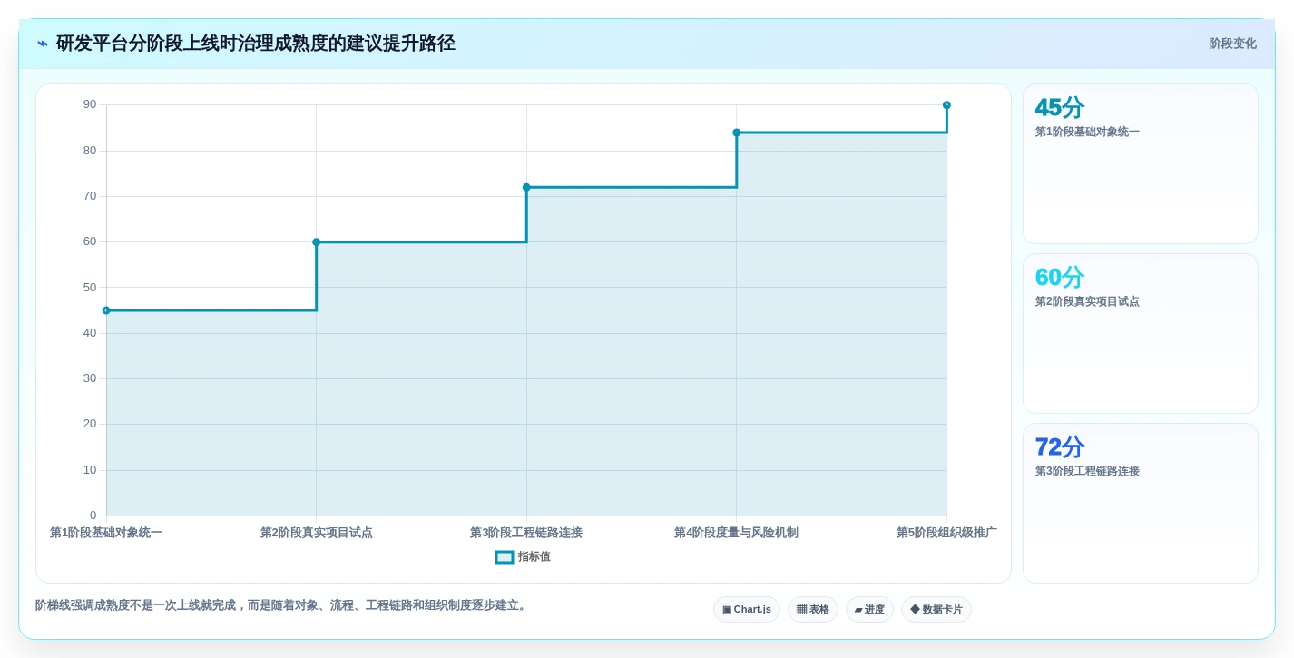Screen dimensions: 1294x658
Task: Click the data point at 90 for 第5阶段
Action: [x=946, y=105]
